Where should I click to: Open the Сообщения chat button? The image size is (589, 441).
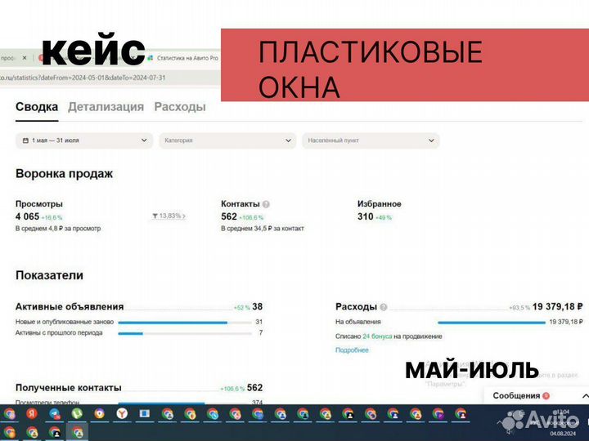click(x=520, y=396)
